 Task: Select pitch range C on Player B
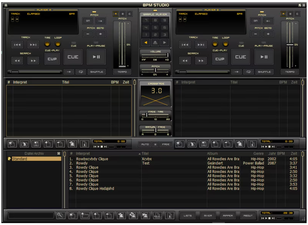coord(297,14)
